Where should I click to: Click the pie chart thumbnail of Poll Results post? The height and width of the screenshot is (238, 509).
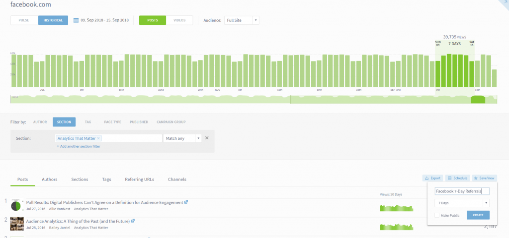(16, 206)
